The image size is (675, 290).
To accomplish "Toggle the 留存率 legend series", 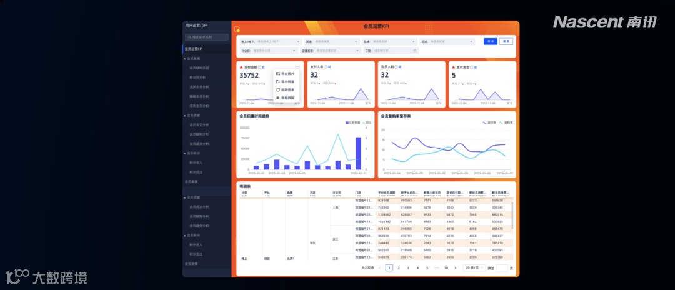I will click(489, 122).
